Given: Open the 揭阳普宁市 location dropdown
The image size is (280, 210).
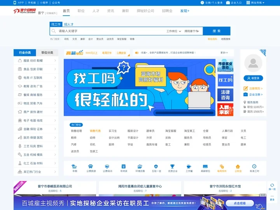Looking at the screenshot, I should point(192,31).
